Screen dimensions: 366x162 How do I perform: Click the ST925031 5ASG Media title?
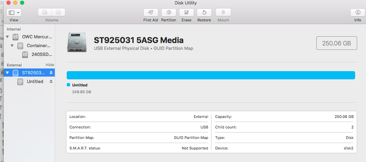coord(139,40)
